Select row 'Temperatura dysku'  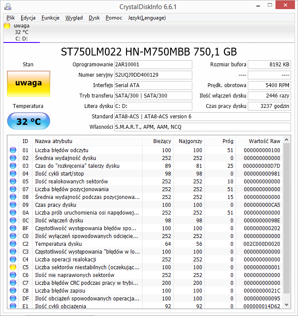tap(146, 244)
